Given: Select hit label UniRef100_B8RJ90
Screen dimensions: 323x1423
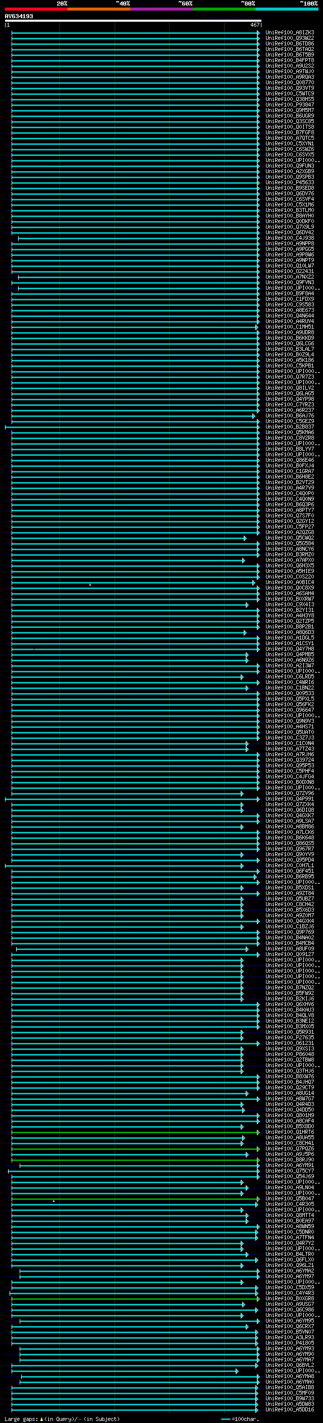Looking at the screenshot, I should [x=290, y=1160].
